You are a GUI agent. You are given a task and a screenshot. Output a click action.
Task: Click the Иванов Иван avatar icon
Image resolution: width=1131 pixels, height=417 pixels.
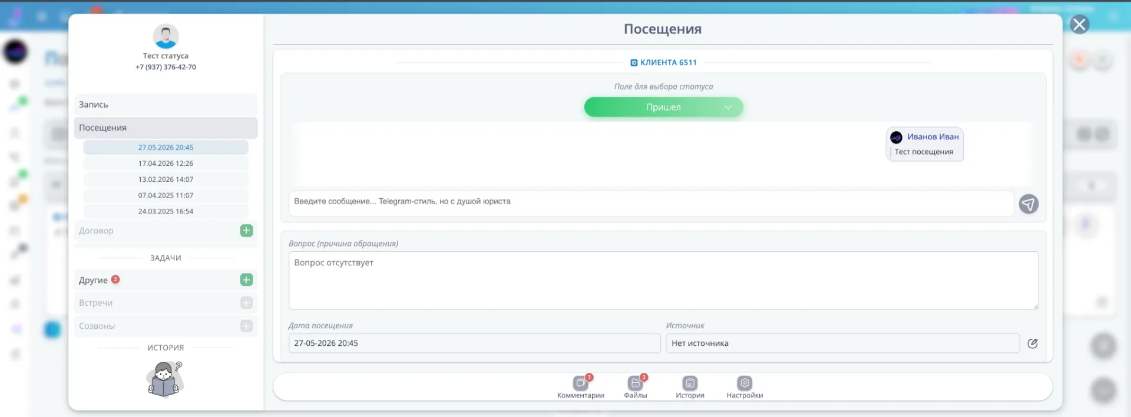click(896, 137)
